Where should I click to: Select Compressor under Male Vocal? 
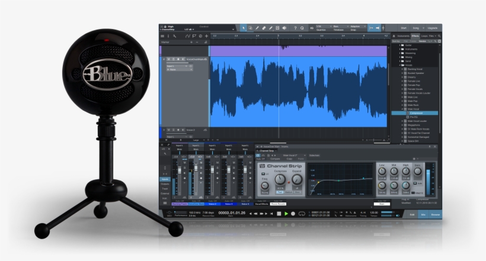coord(416,113)
